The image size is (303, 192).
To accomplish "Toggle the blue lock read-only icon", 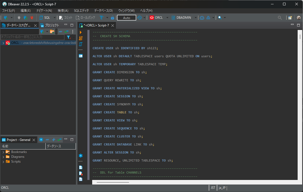I will pyautogui.click(x=112, y=18).
